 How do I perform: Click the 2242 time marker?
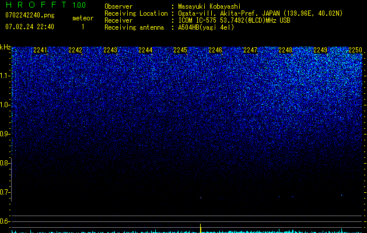click(75, 50)
